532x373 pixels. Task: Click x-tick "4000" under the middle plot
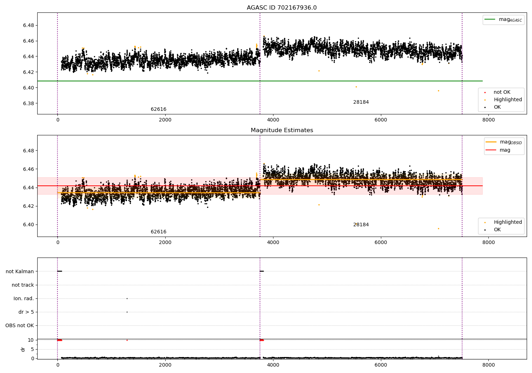pyautogui.click(x=273, y=243)
